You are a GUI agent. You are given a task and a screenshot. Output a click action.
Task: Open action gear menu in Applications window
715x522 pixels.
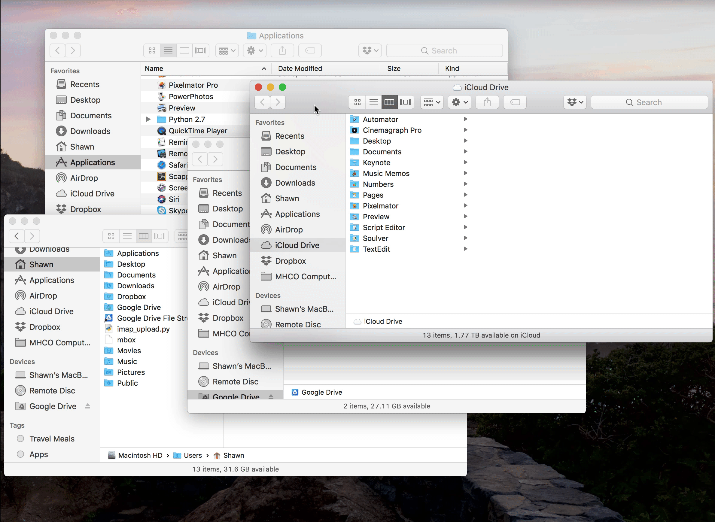coord(254,50)
